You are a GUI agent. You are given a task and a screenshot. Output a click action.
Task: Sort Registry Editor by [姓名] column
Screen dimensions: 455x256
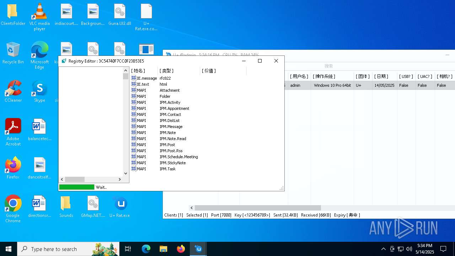pos(144,71)
